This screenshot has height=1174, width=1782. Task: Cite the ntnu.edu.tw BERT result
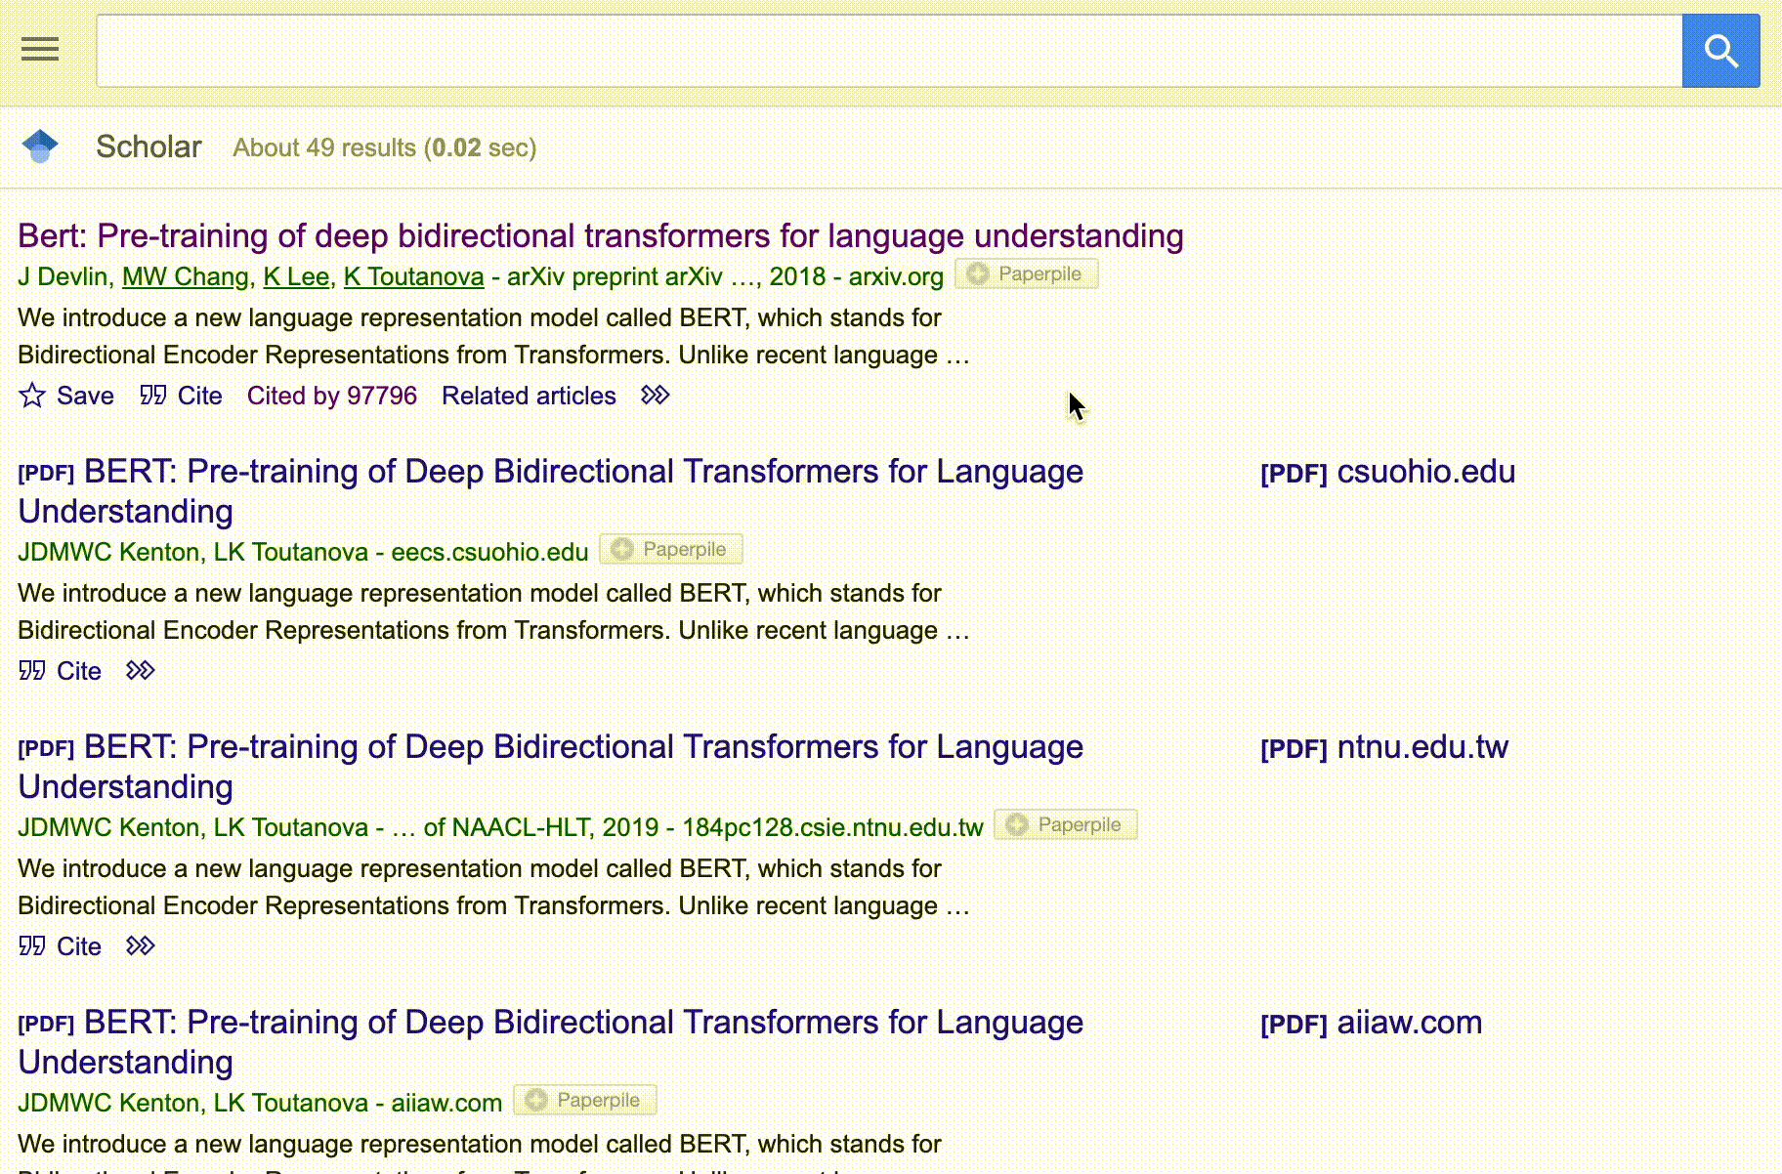[x=61, y=946]
